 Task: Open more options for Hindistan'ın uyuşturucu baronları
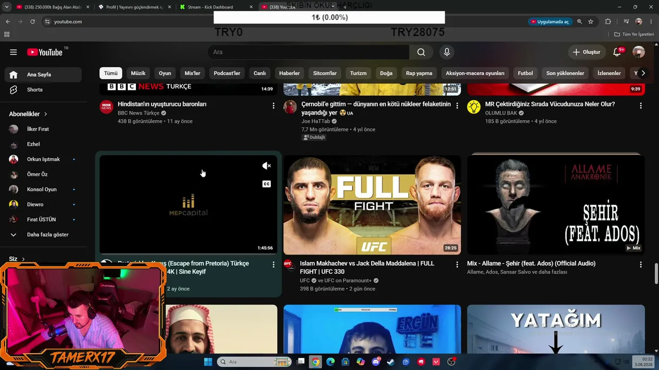(273, 105)
